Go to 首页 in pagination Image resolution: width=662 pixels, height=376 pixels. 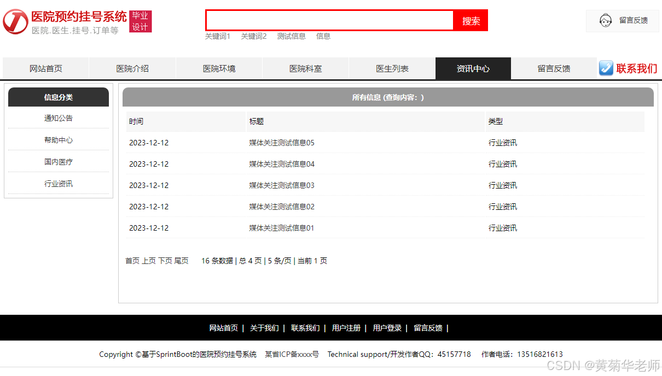pos(132,261)
